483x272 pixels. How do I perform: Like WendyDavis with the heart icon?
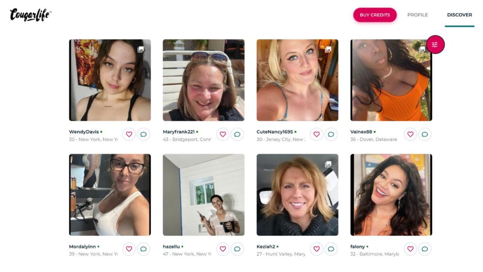pyautogui.click(x=129, y=135)
